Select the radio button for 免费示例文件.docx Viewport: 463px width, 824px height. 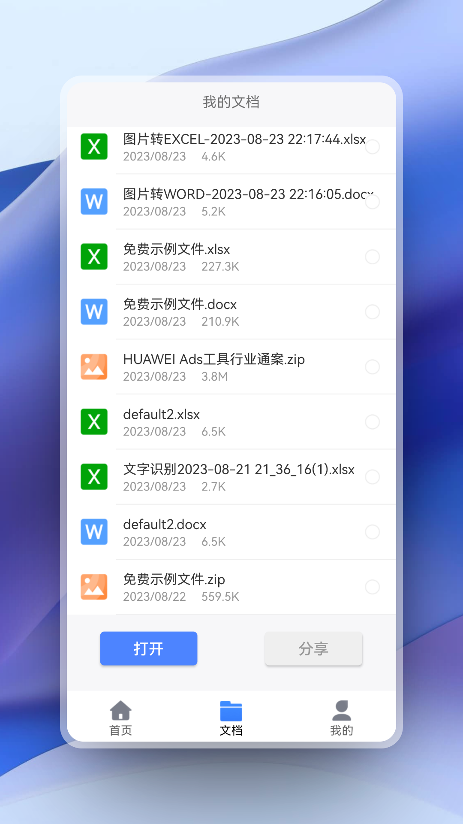coord(372,312)
